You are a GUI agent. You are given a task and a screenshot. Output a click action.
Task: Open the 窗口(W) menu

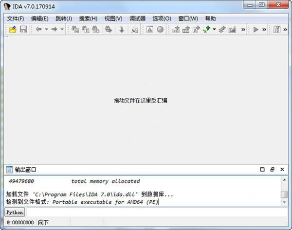[188, 18]
